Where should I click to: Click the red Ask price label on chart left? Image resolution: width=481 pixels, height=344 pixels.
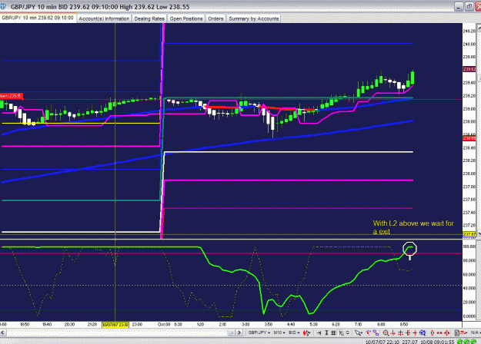click(x=12, y=96)
